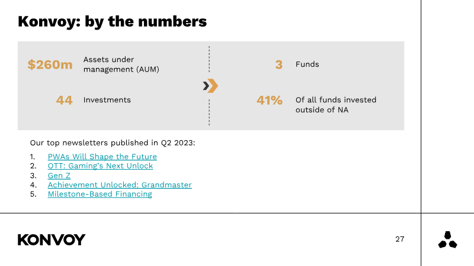Click the 41% statistic
474x266 pixels.
(269, 100)
